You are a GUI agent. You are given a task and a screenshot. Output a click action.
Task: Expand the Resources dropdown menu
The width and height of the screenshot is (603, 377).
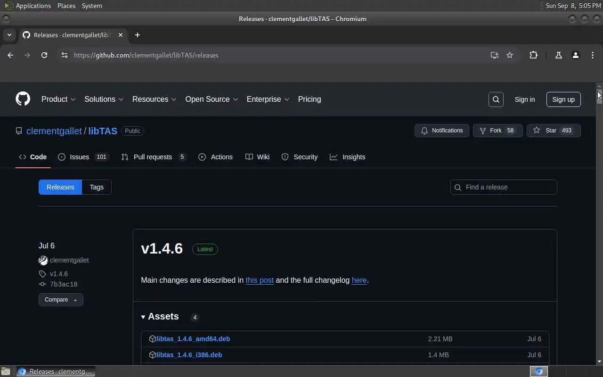(154, 99)
